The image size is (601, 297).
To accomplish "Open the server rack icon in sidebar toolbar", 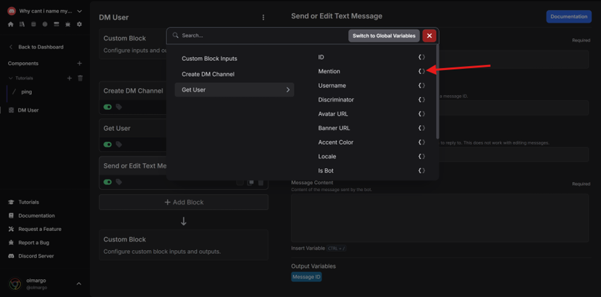I will click(x=57, y=24).
